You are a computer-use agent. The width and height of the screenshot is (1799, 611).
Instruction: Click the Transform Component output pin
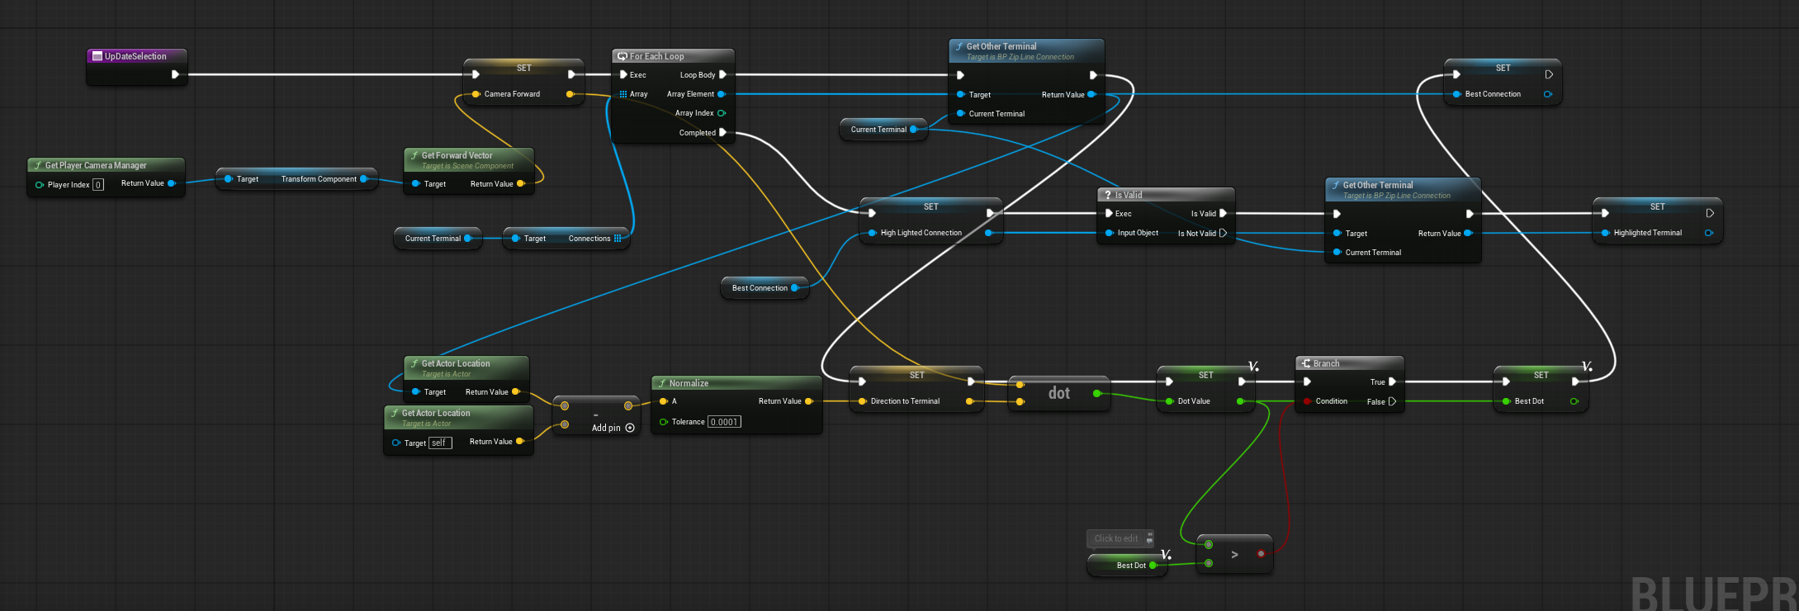click(x=363, y=179)
